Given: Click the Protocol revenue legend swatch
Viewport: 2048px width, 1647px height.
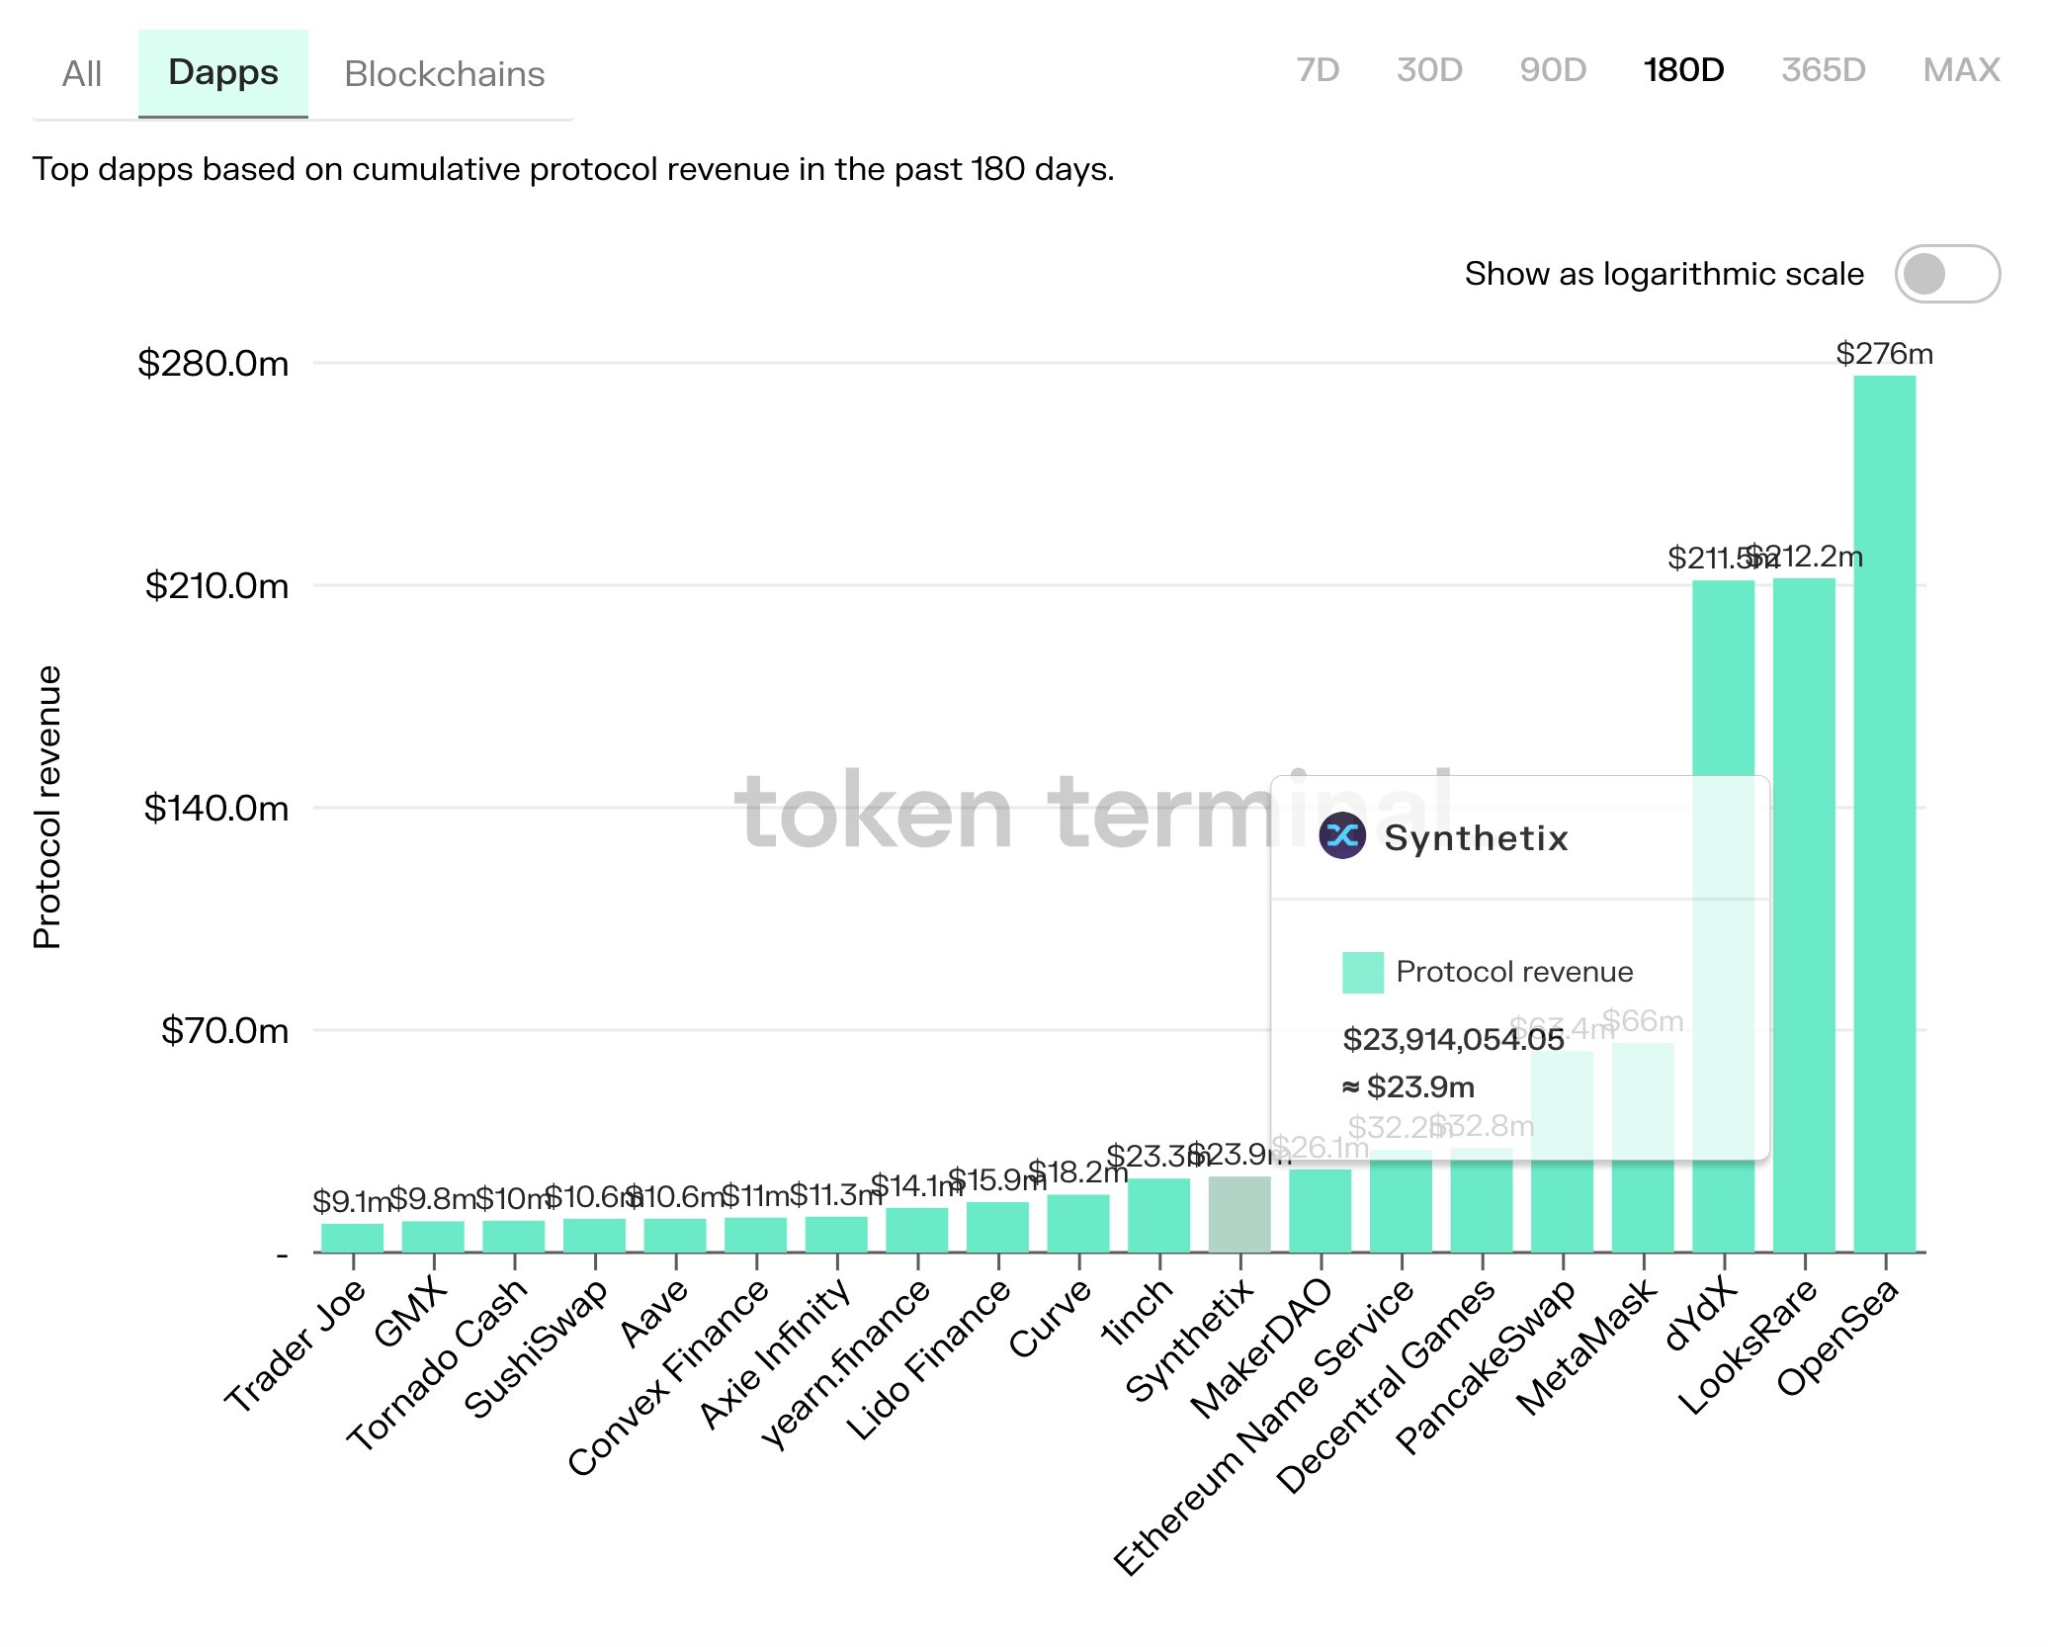Looking at the screenshot, I should [1363, 973].
